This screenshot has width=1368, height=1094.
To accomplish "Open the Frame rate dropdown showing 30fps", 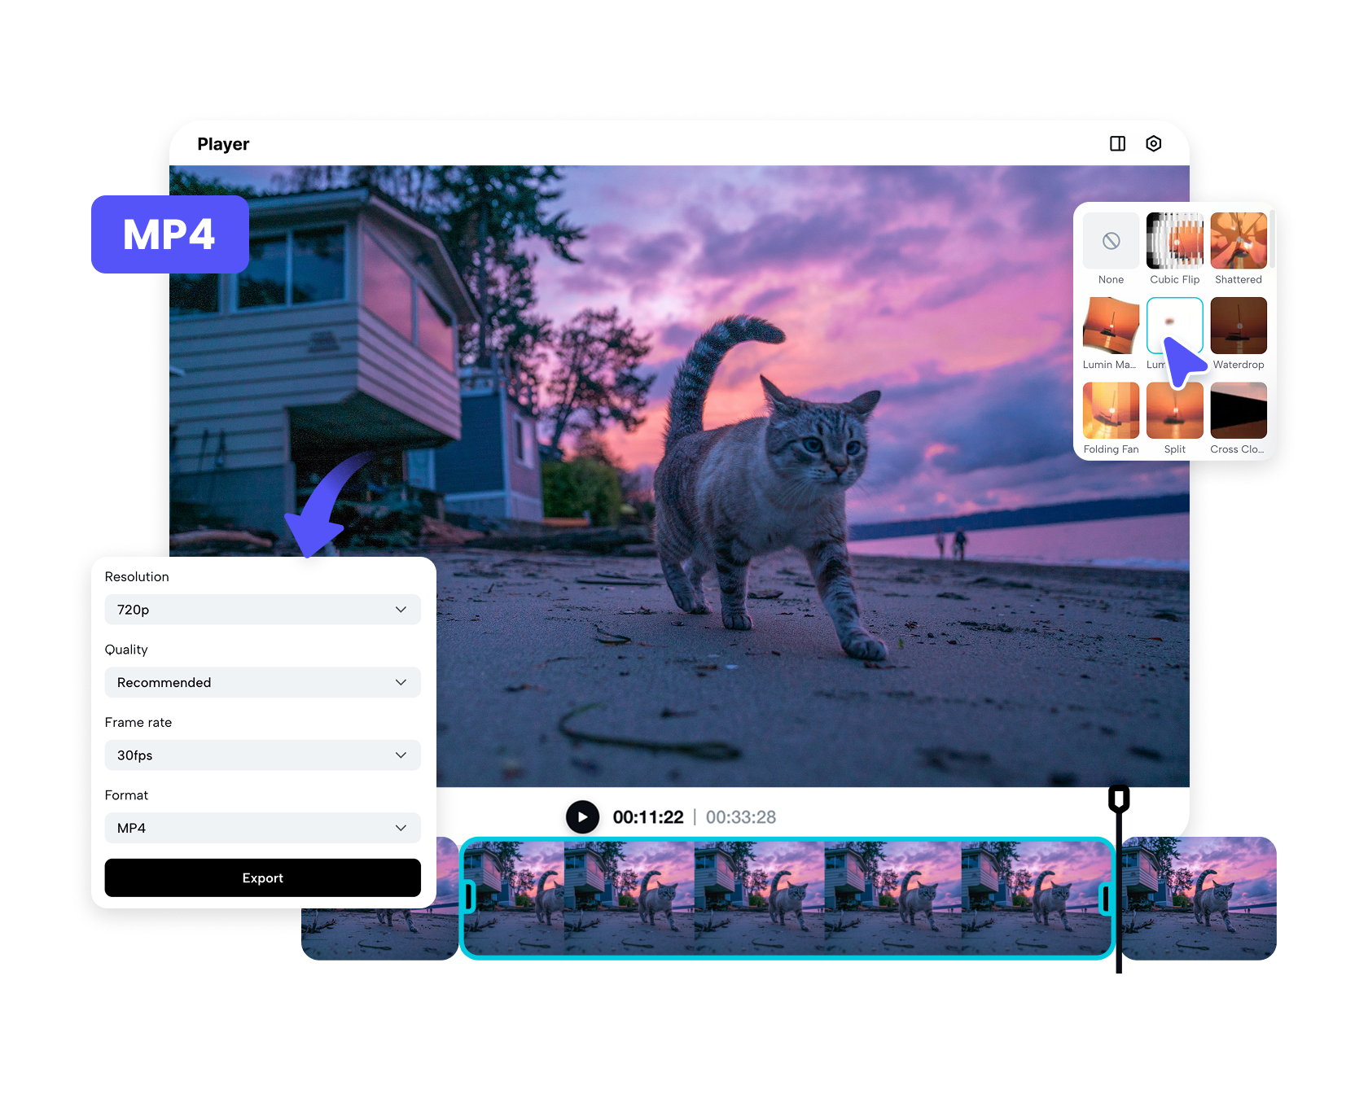I will [262, 755].
